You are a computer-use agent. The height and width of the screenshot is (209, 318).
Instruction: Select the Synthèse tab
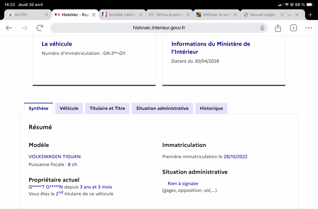coord(38,108)
